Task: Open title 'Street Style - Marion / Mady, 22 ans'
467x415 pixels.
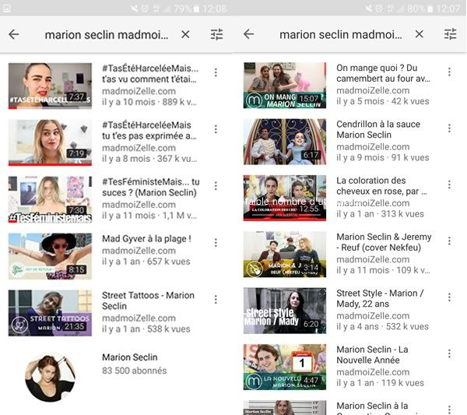Action: [380, 298]
